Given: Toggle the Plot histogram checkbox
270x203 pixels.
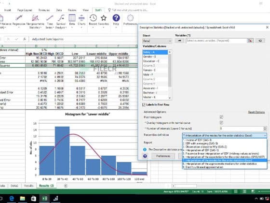Looking at the screenshot, I should 221,117.
